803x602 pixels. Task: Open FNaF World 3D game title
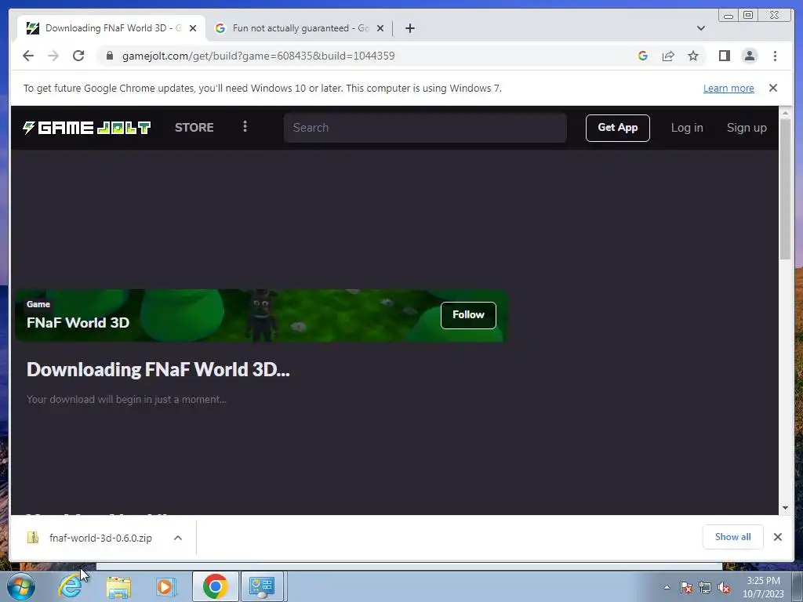78,322
